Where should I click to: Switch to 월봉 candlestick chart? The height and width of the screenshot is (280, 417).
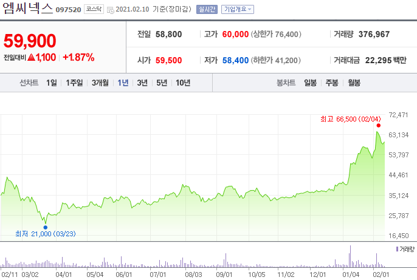click(x=354, y=83)
